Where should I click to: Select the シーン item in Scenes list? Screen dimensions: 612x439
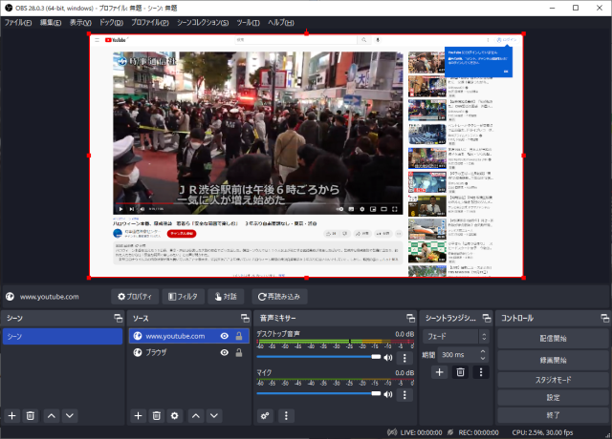[x=62, y=336]
